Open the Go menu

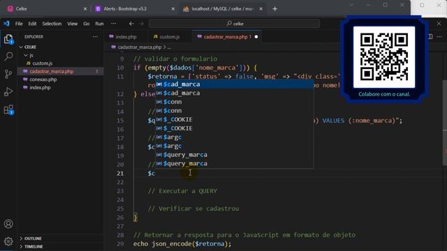pyautogui.click(x=87, y=24)
